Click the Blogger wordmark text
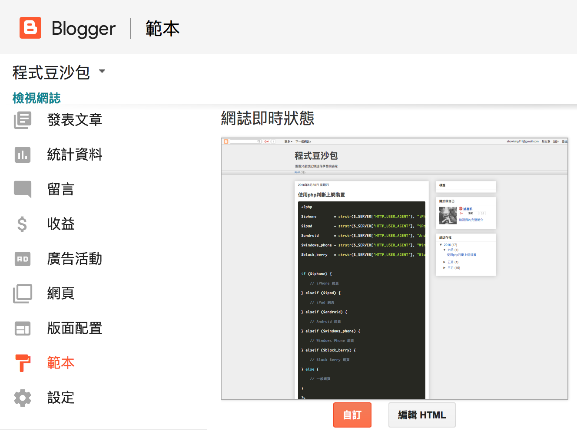Image resolution: width=577 pixels, height=441 pixels. point(83,29)
